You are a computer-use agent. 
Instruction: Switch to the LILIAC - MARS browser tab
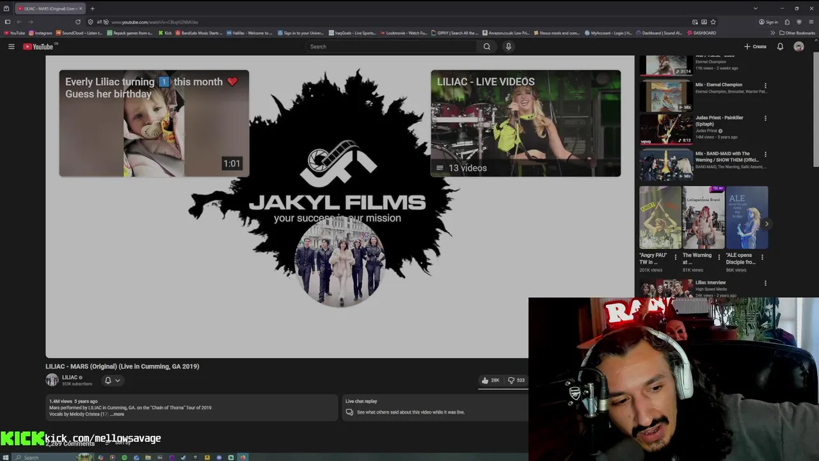(x=51, y=8)
